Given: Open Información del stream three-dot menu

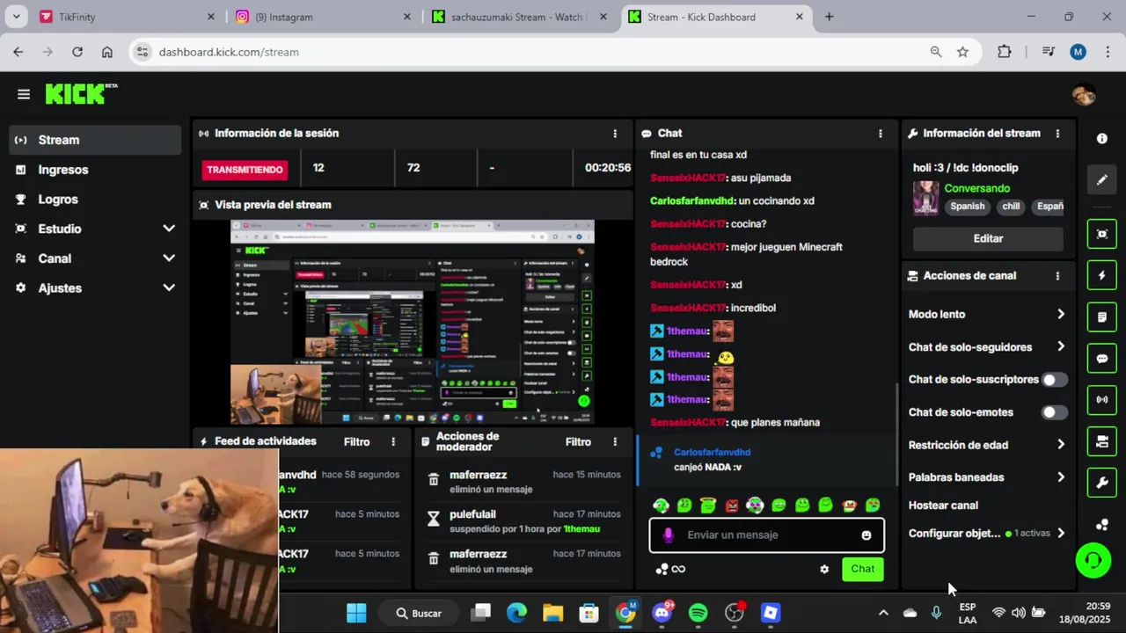Looking at the screenshot, I should 1057,134.
